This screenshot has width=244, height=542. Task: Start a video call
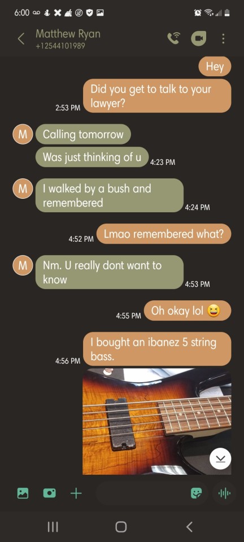point(198,39)
